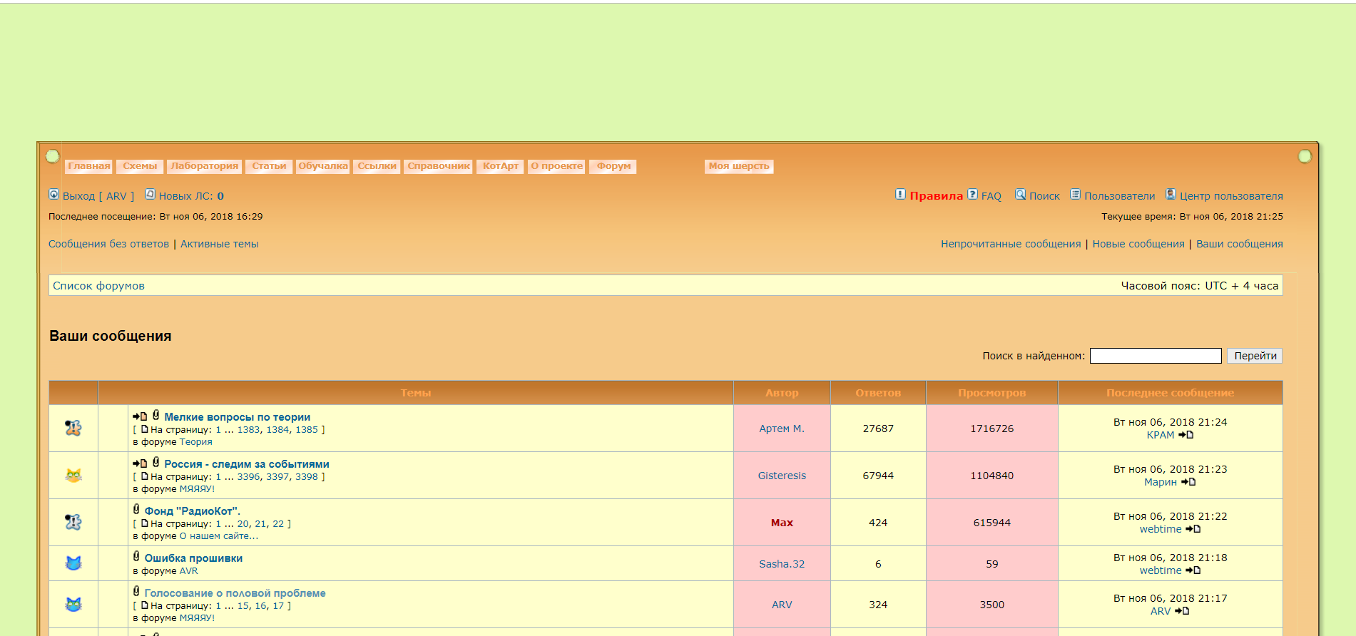
Task: Open the Моя шерсть tab
Action: click(739, 166)
